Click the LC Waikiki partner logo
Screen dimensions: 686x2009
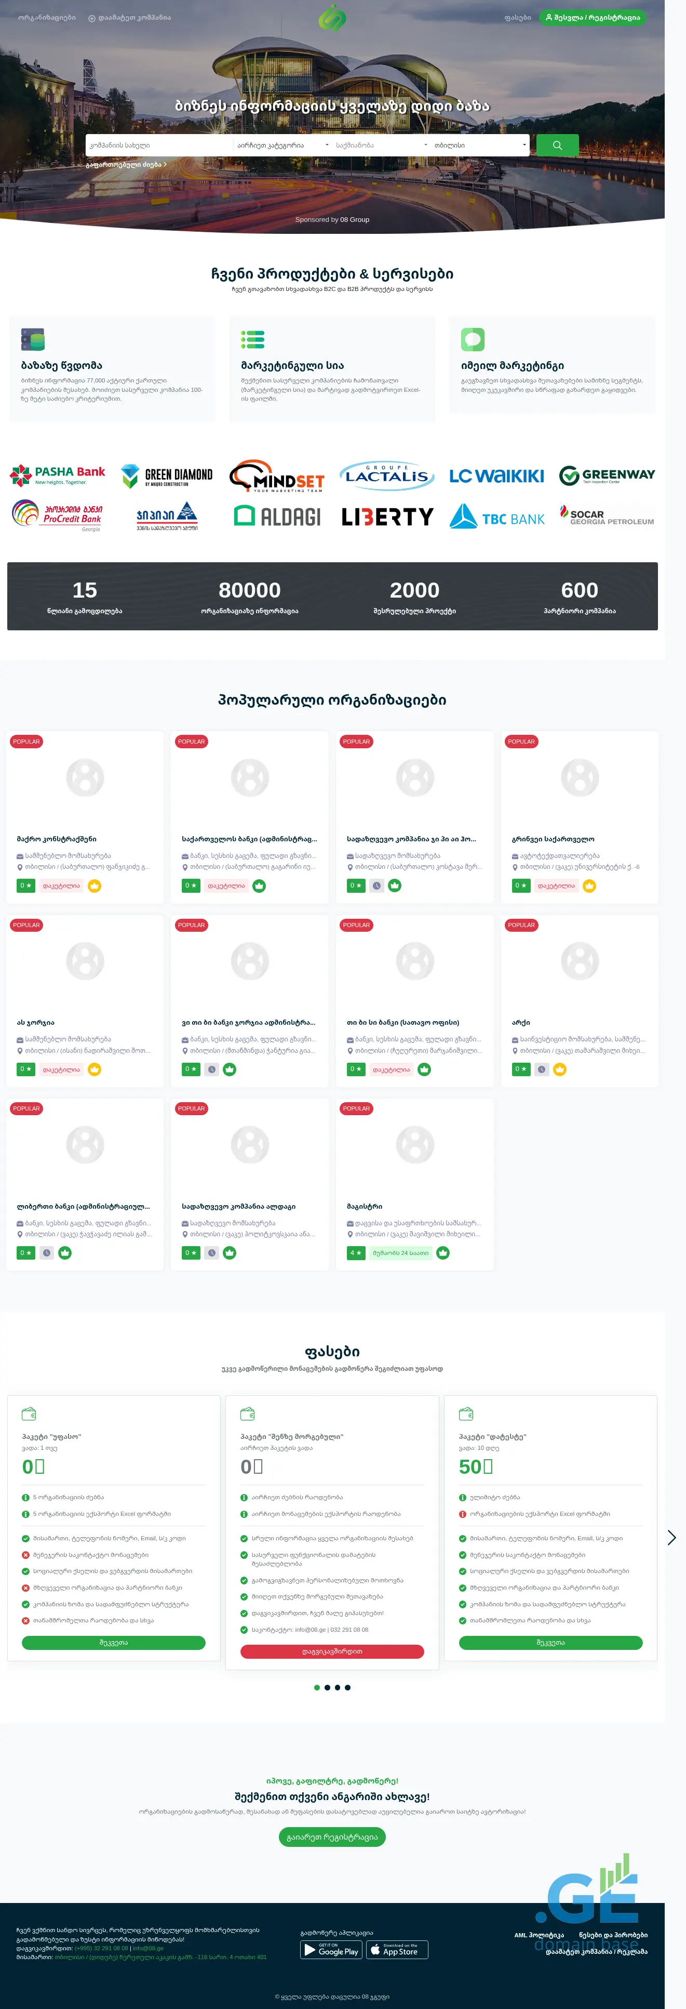pos(496,475)
